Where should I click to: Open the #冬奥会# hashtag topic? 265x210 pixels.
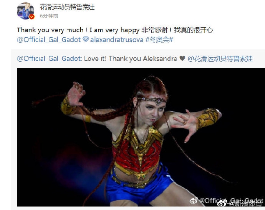[x=159, y=40]
